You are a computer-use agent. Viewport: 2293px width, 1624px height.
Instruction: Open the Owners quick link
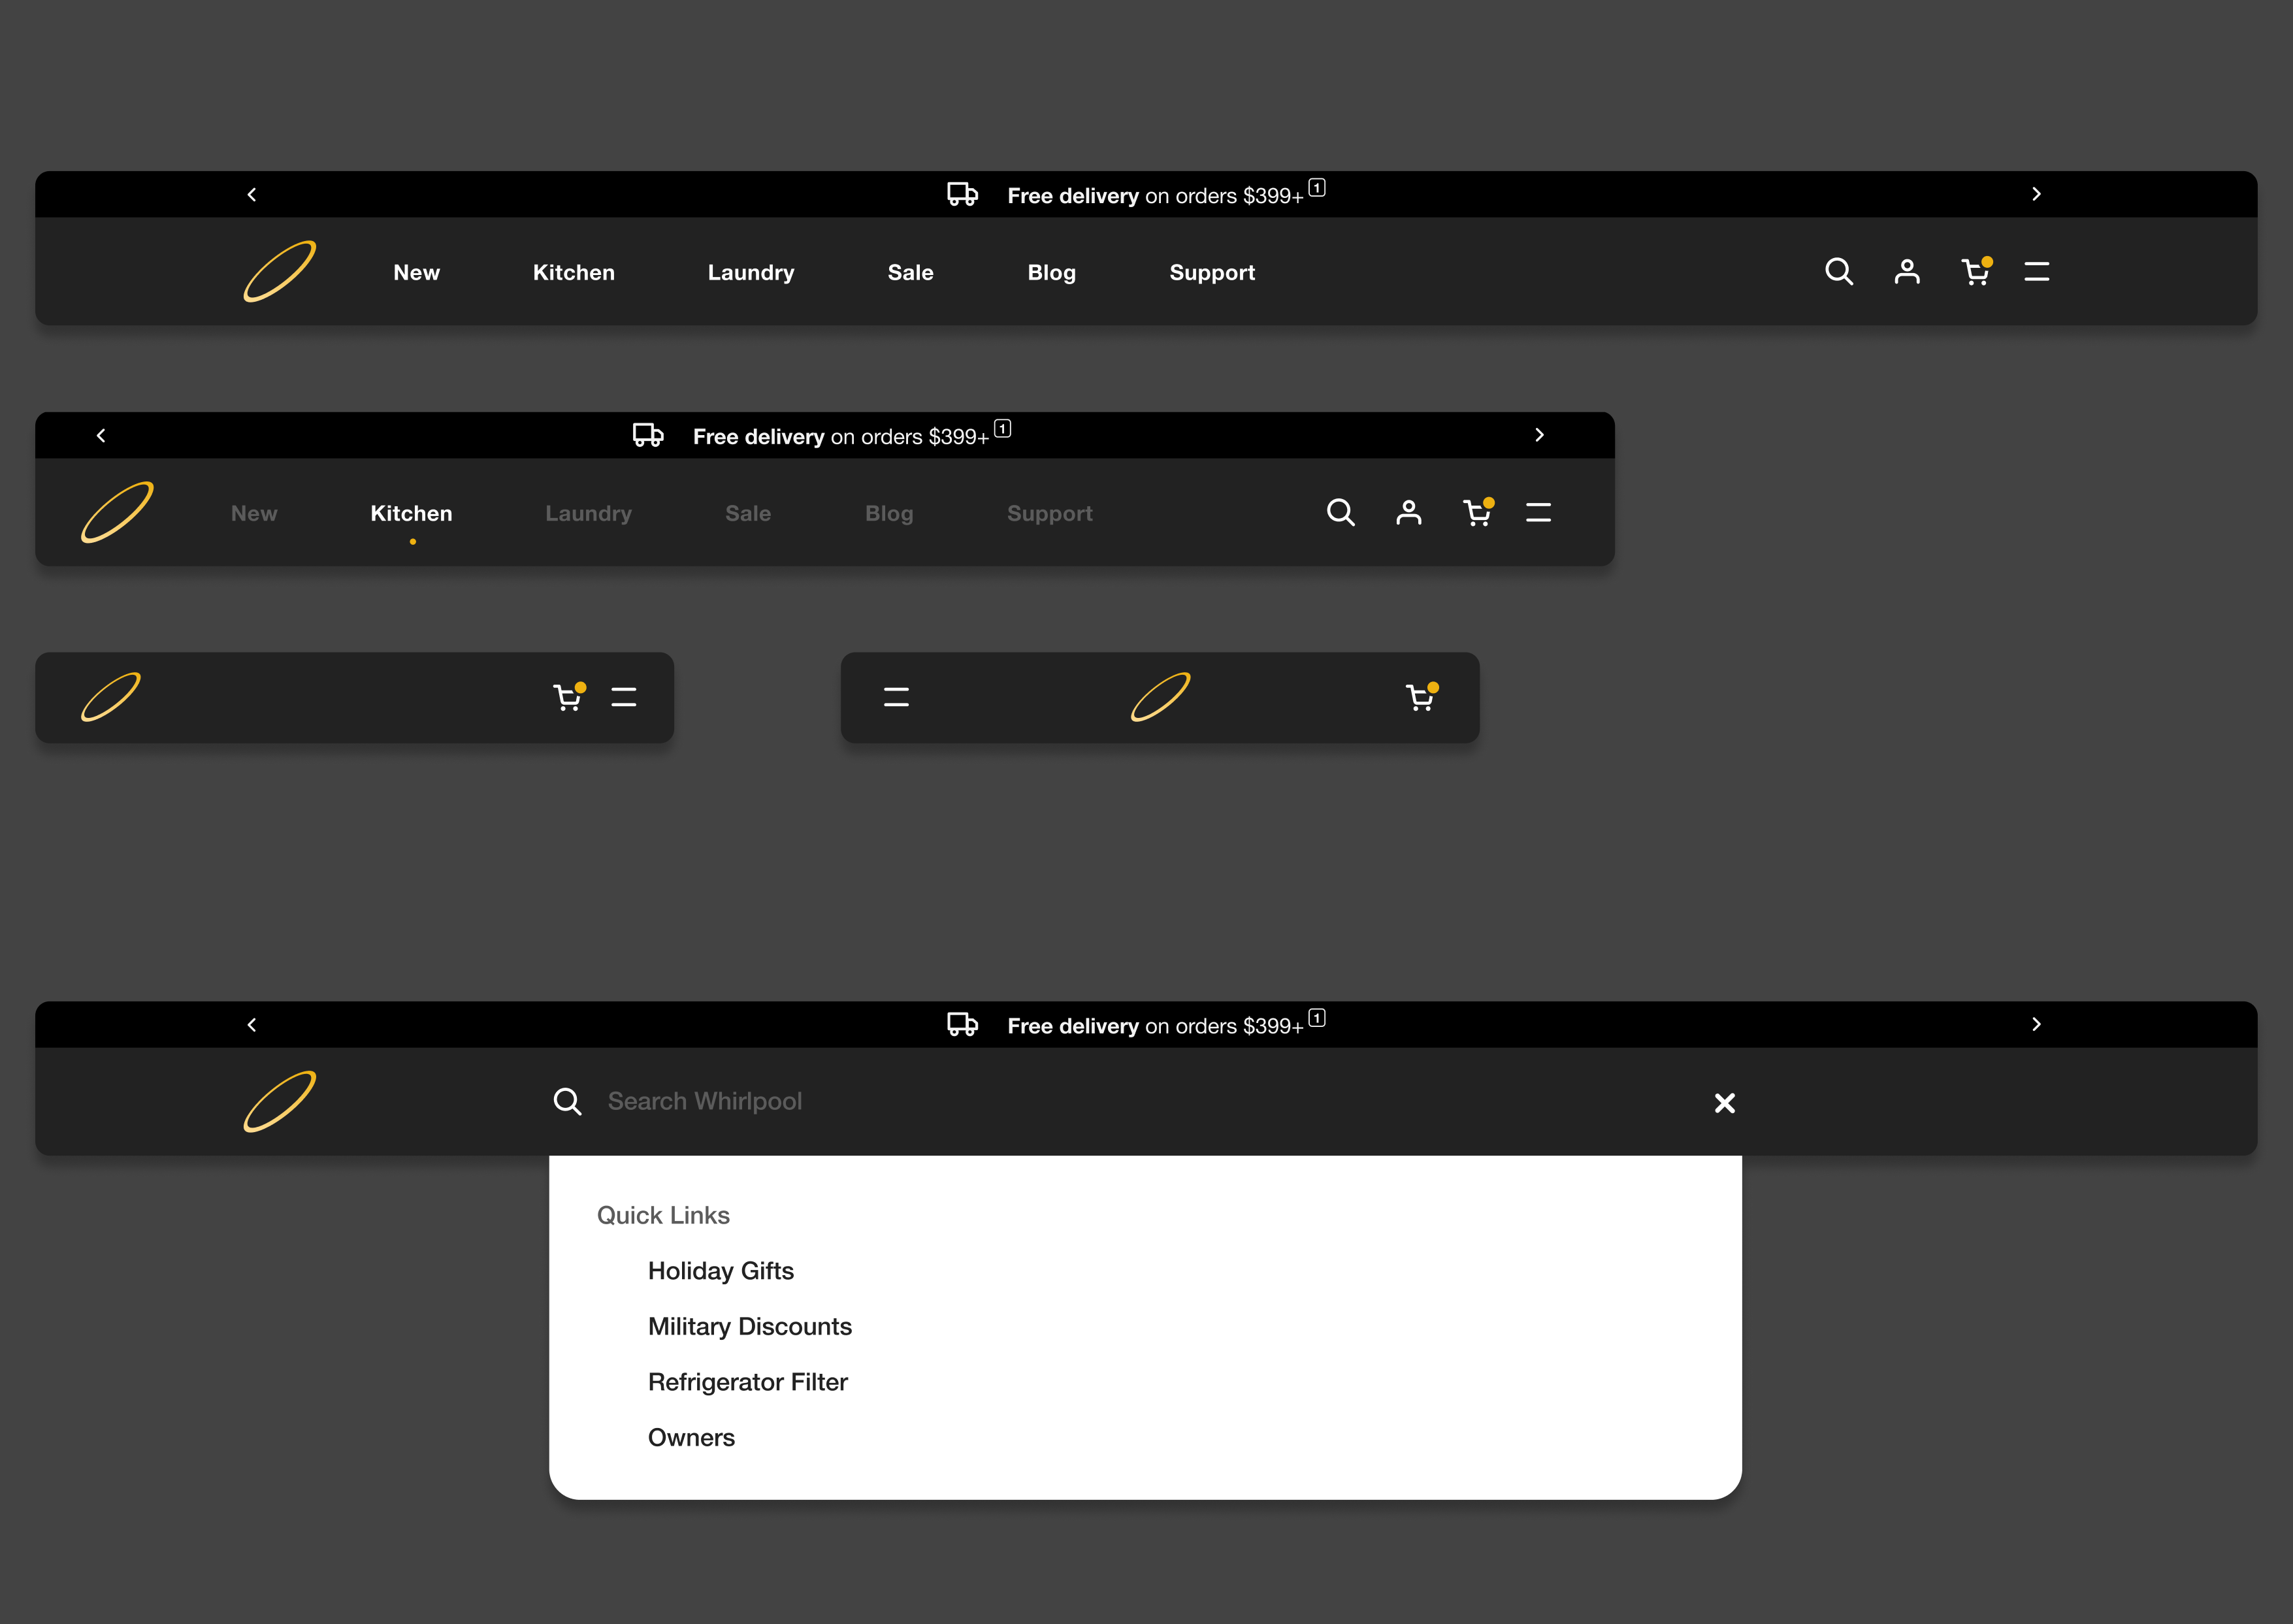click(x=691, y=1437)
